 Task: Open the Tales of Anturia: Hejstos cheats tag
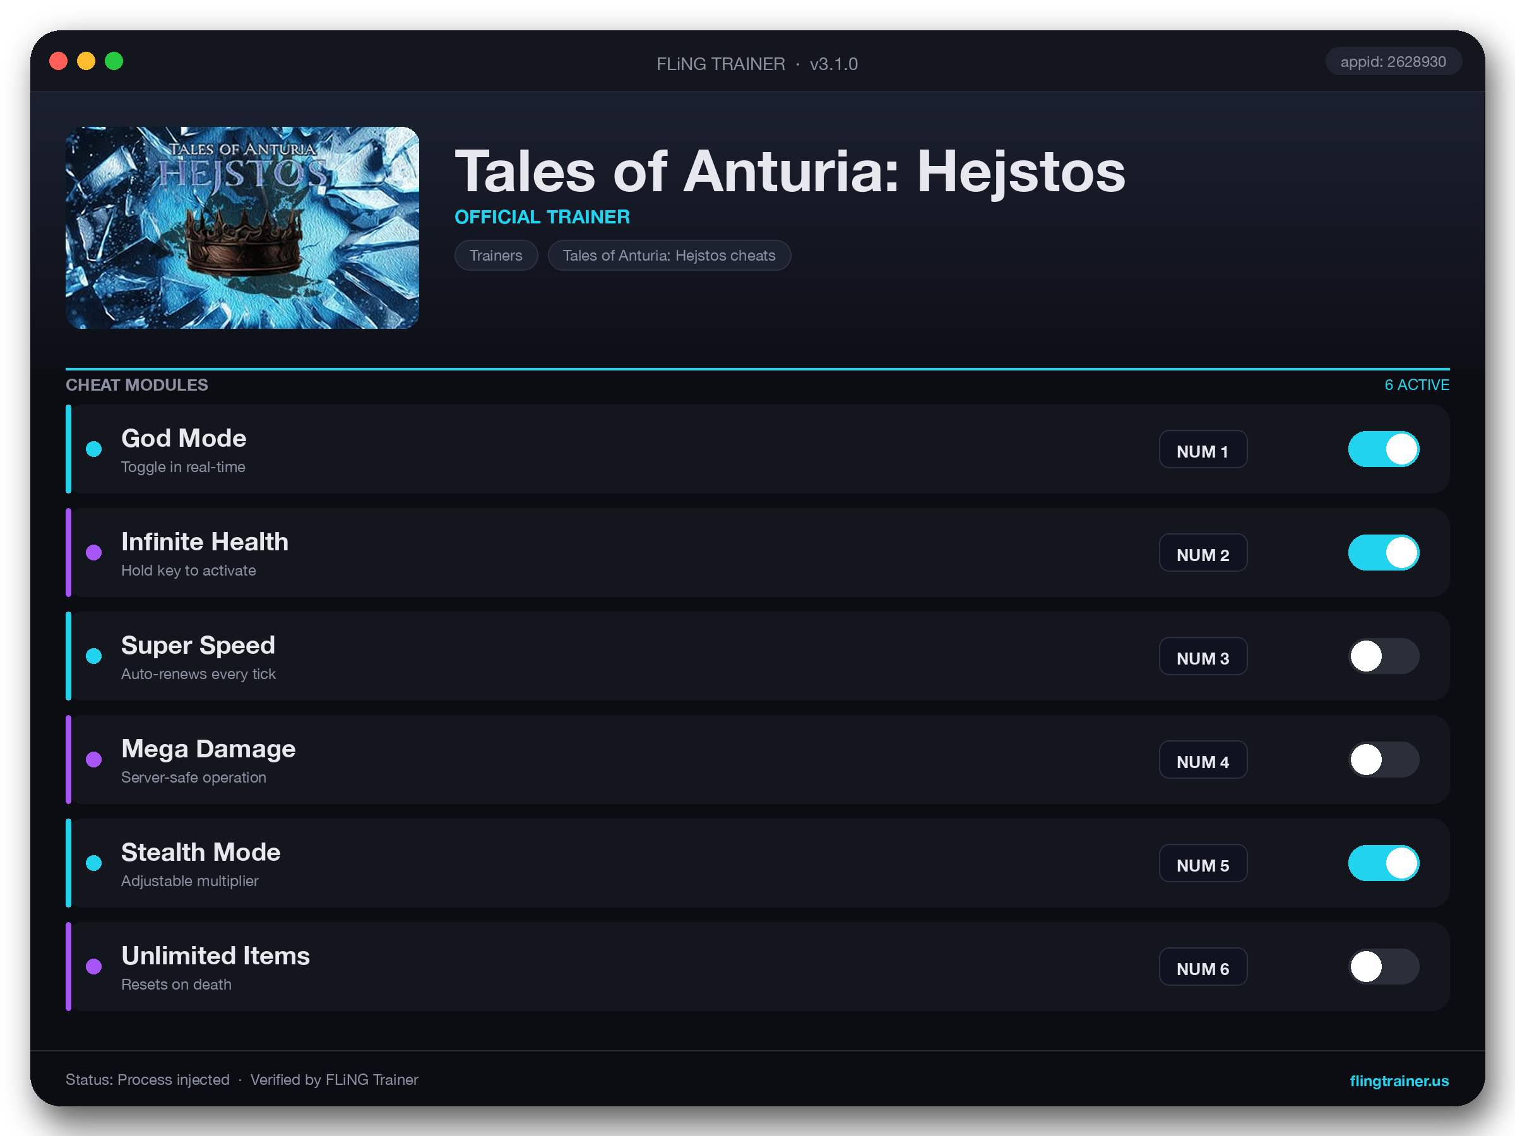pyautogui.click(x=669, y=256)
